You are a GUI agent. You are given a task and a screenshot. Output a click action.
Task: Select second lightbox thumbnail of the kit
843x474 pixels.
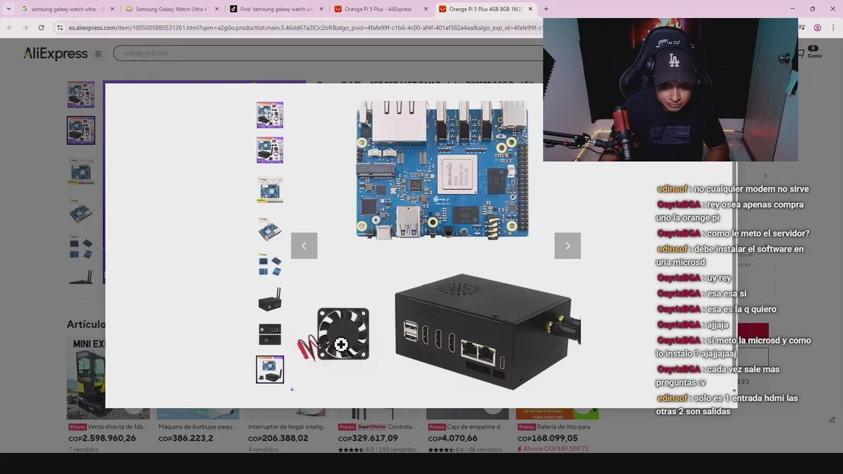click(270, 150)
